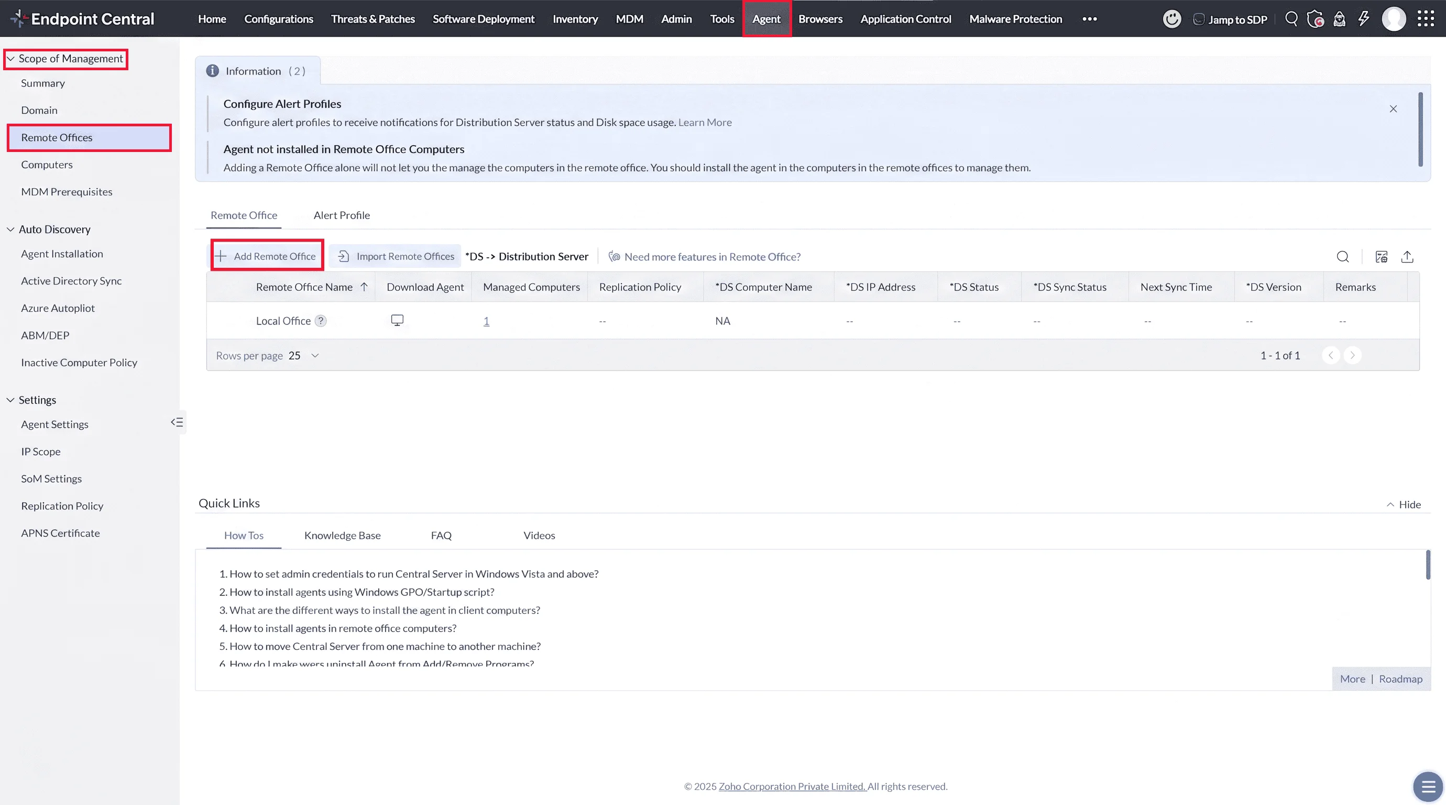Open the Admin menu
Image resolution: width=1446 pixels, height=805 pixels.
click(676, 19)
